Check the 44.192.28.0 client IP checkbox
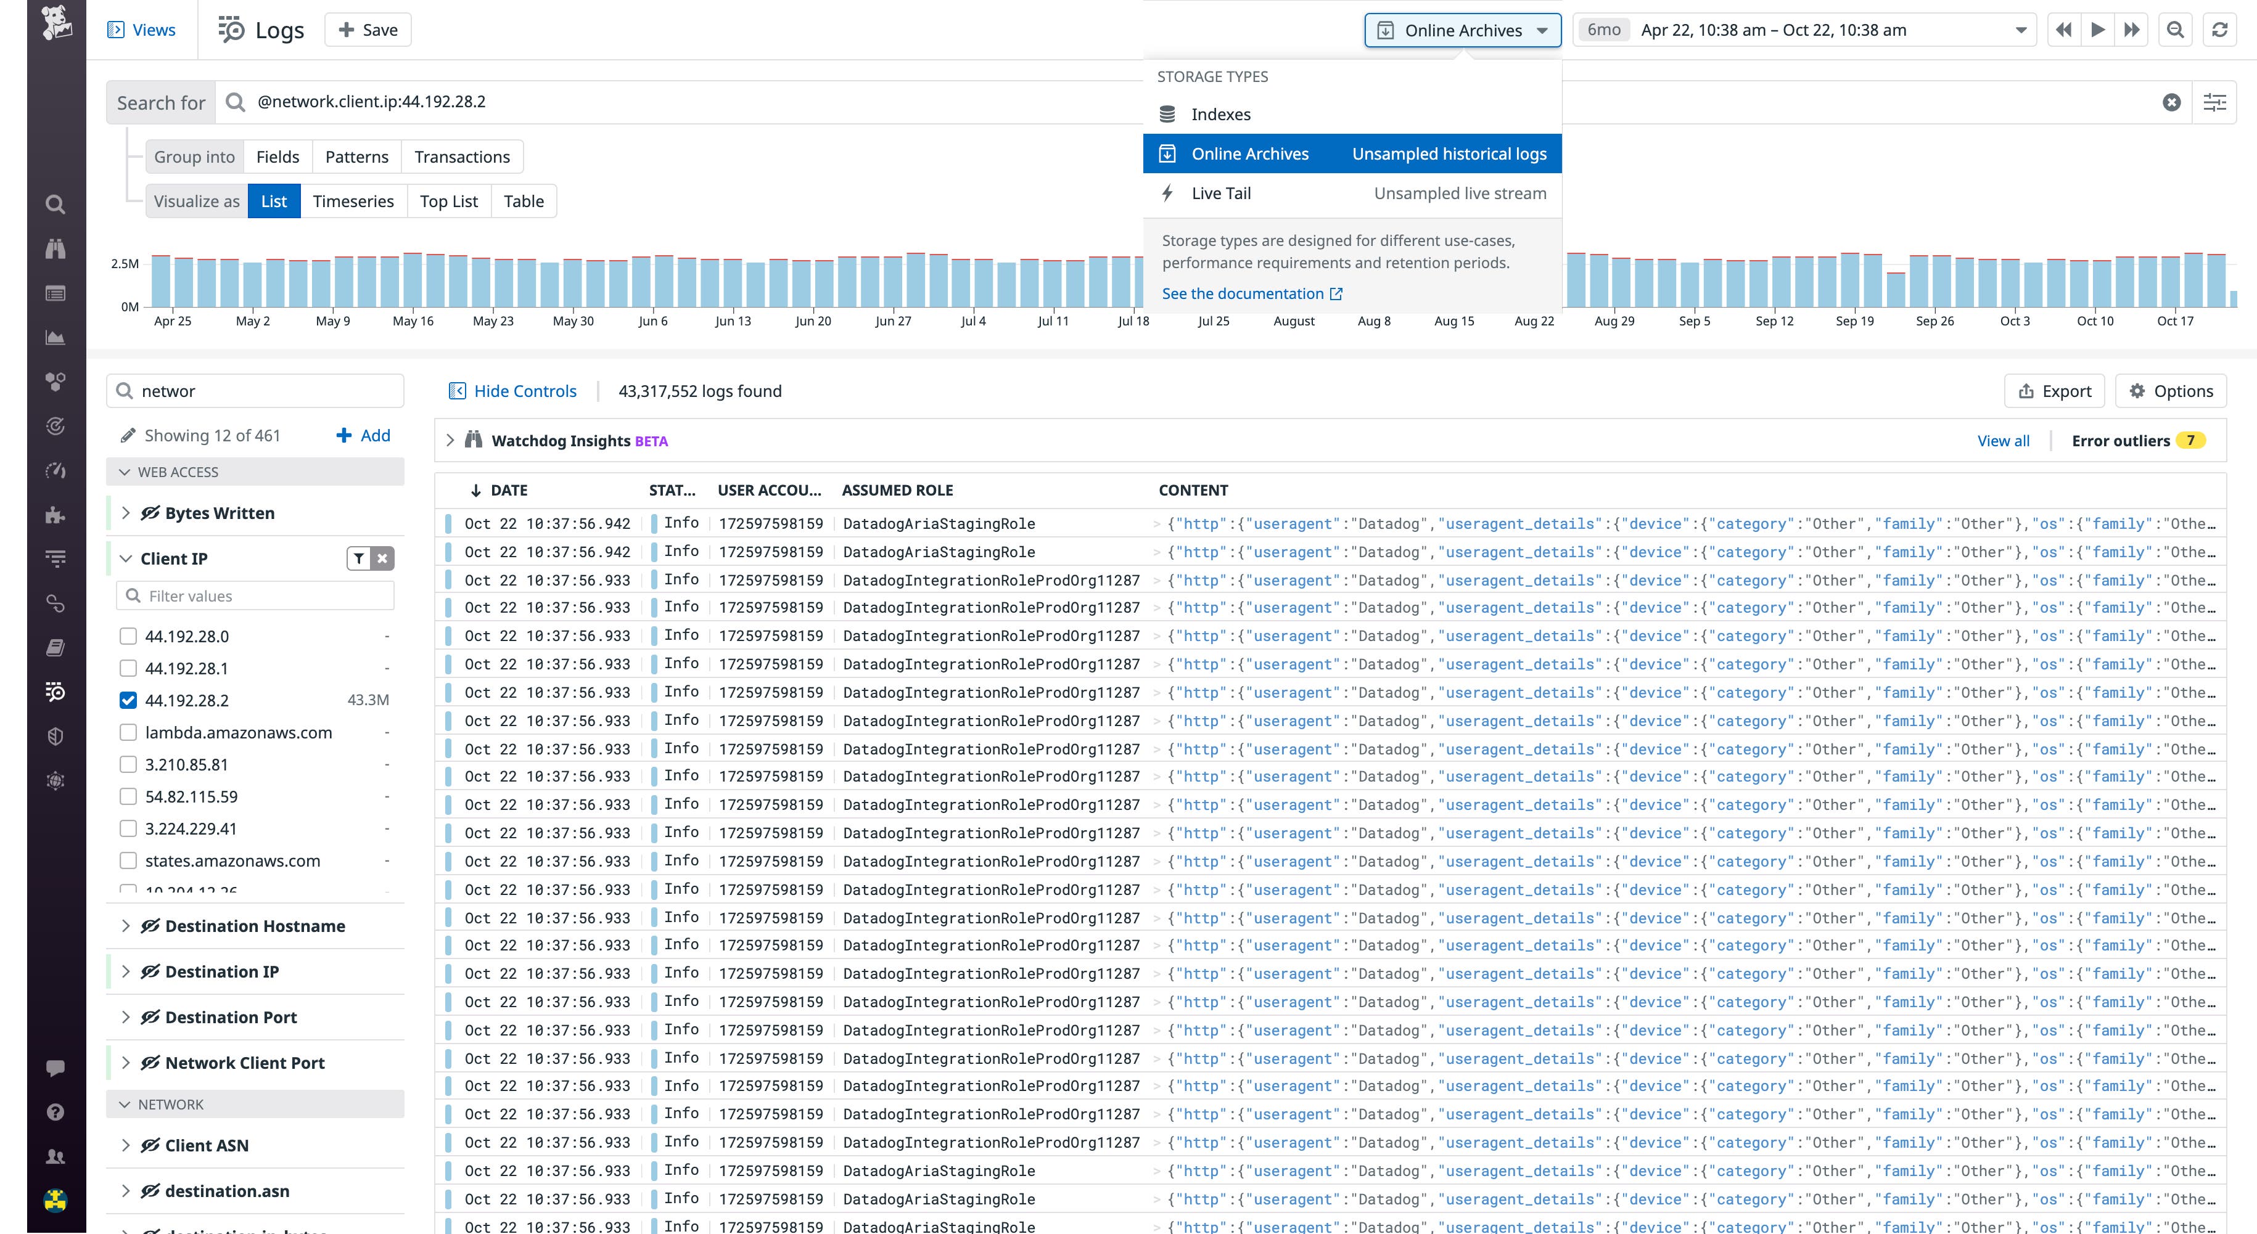 (x=129, y=637)
